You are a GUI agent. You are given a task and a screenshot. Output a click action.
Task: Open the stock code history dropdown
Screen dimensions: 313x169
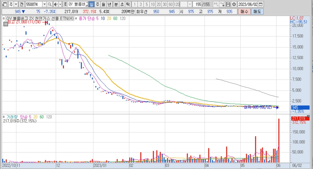pos(44,4)
